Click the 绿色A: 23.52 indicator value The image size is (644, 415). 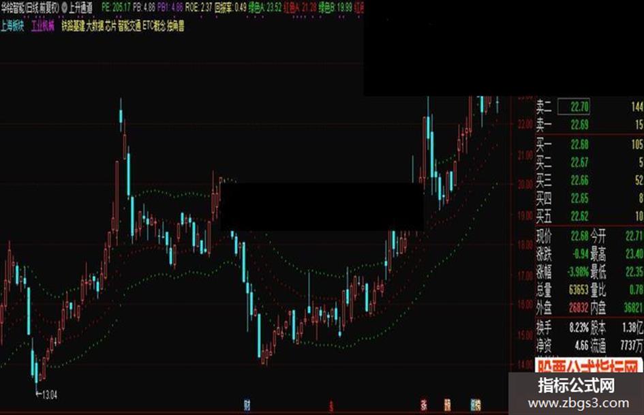click(265, 7)
